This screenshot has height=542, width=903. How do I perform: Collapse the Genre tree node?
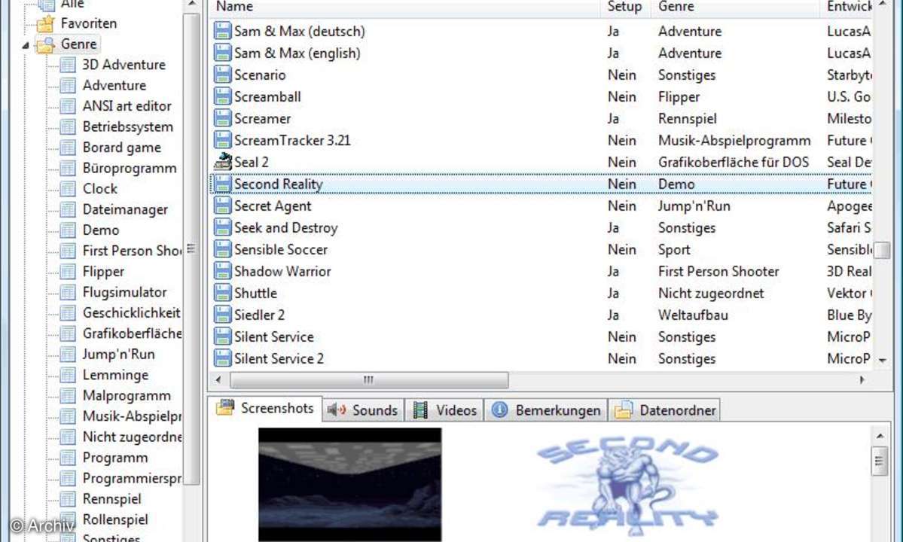pyautogui.click(x=26, y=45)
